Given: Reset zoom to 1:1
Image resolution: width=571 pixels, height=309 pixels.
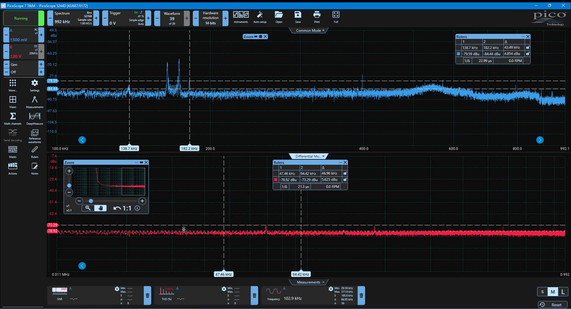Looking at the screenshot, I should tap(127, 208).
